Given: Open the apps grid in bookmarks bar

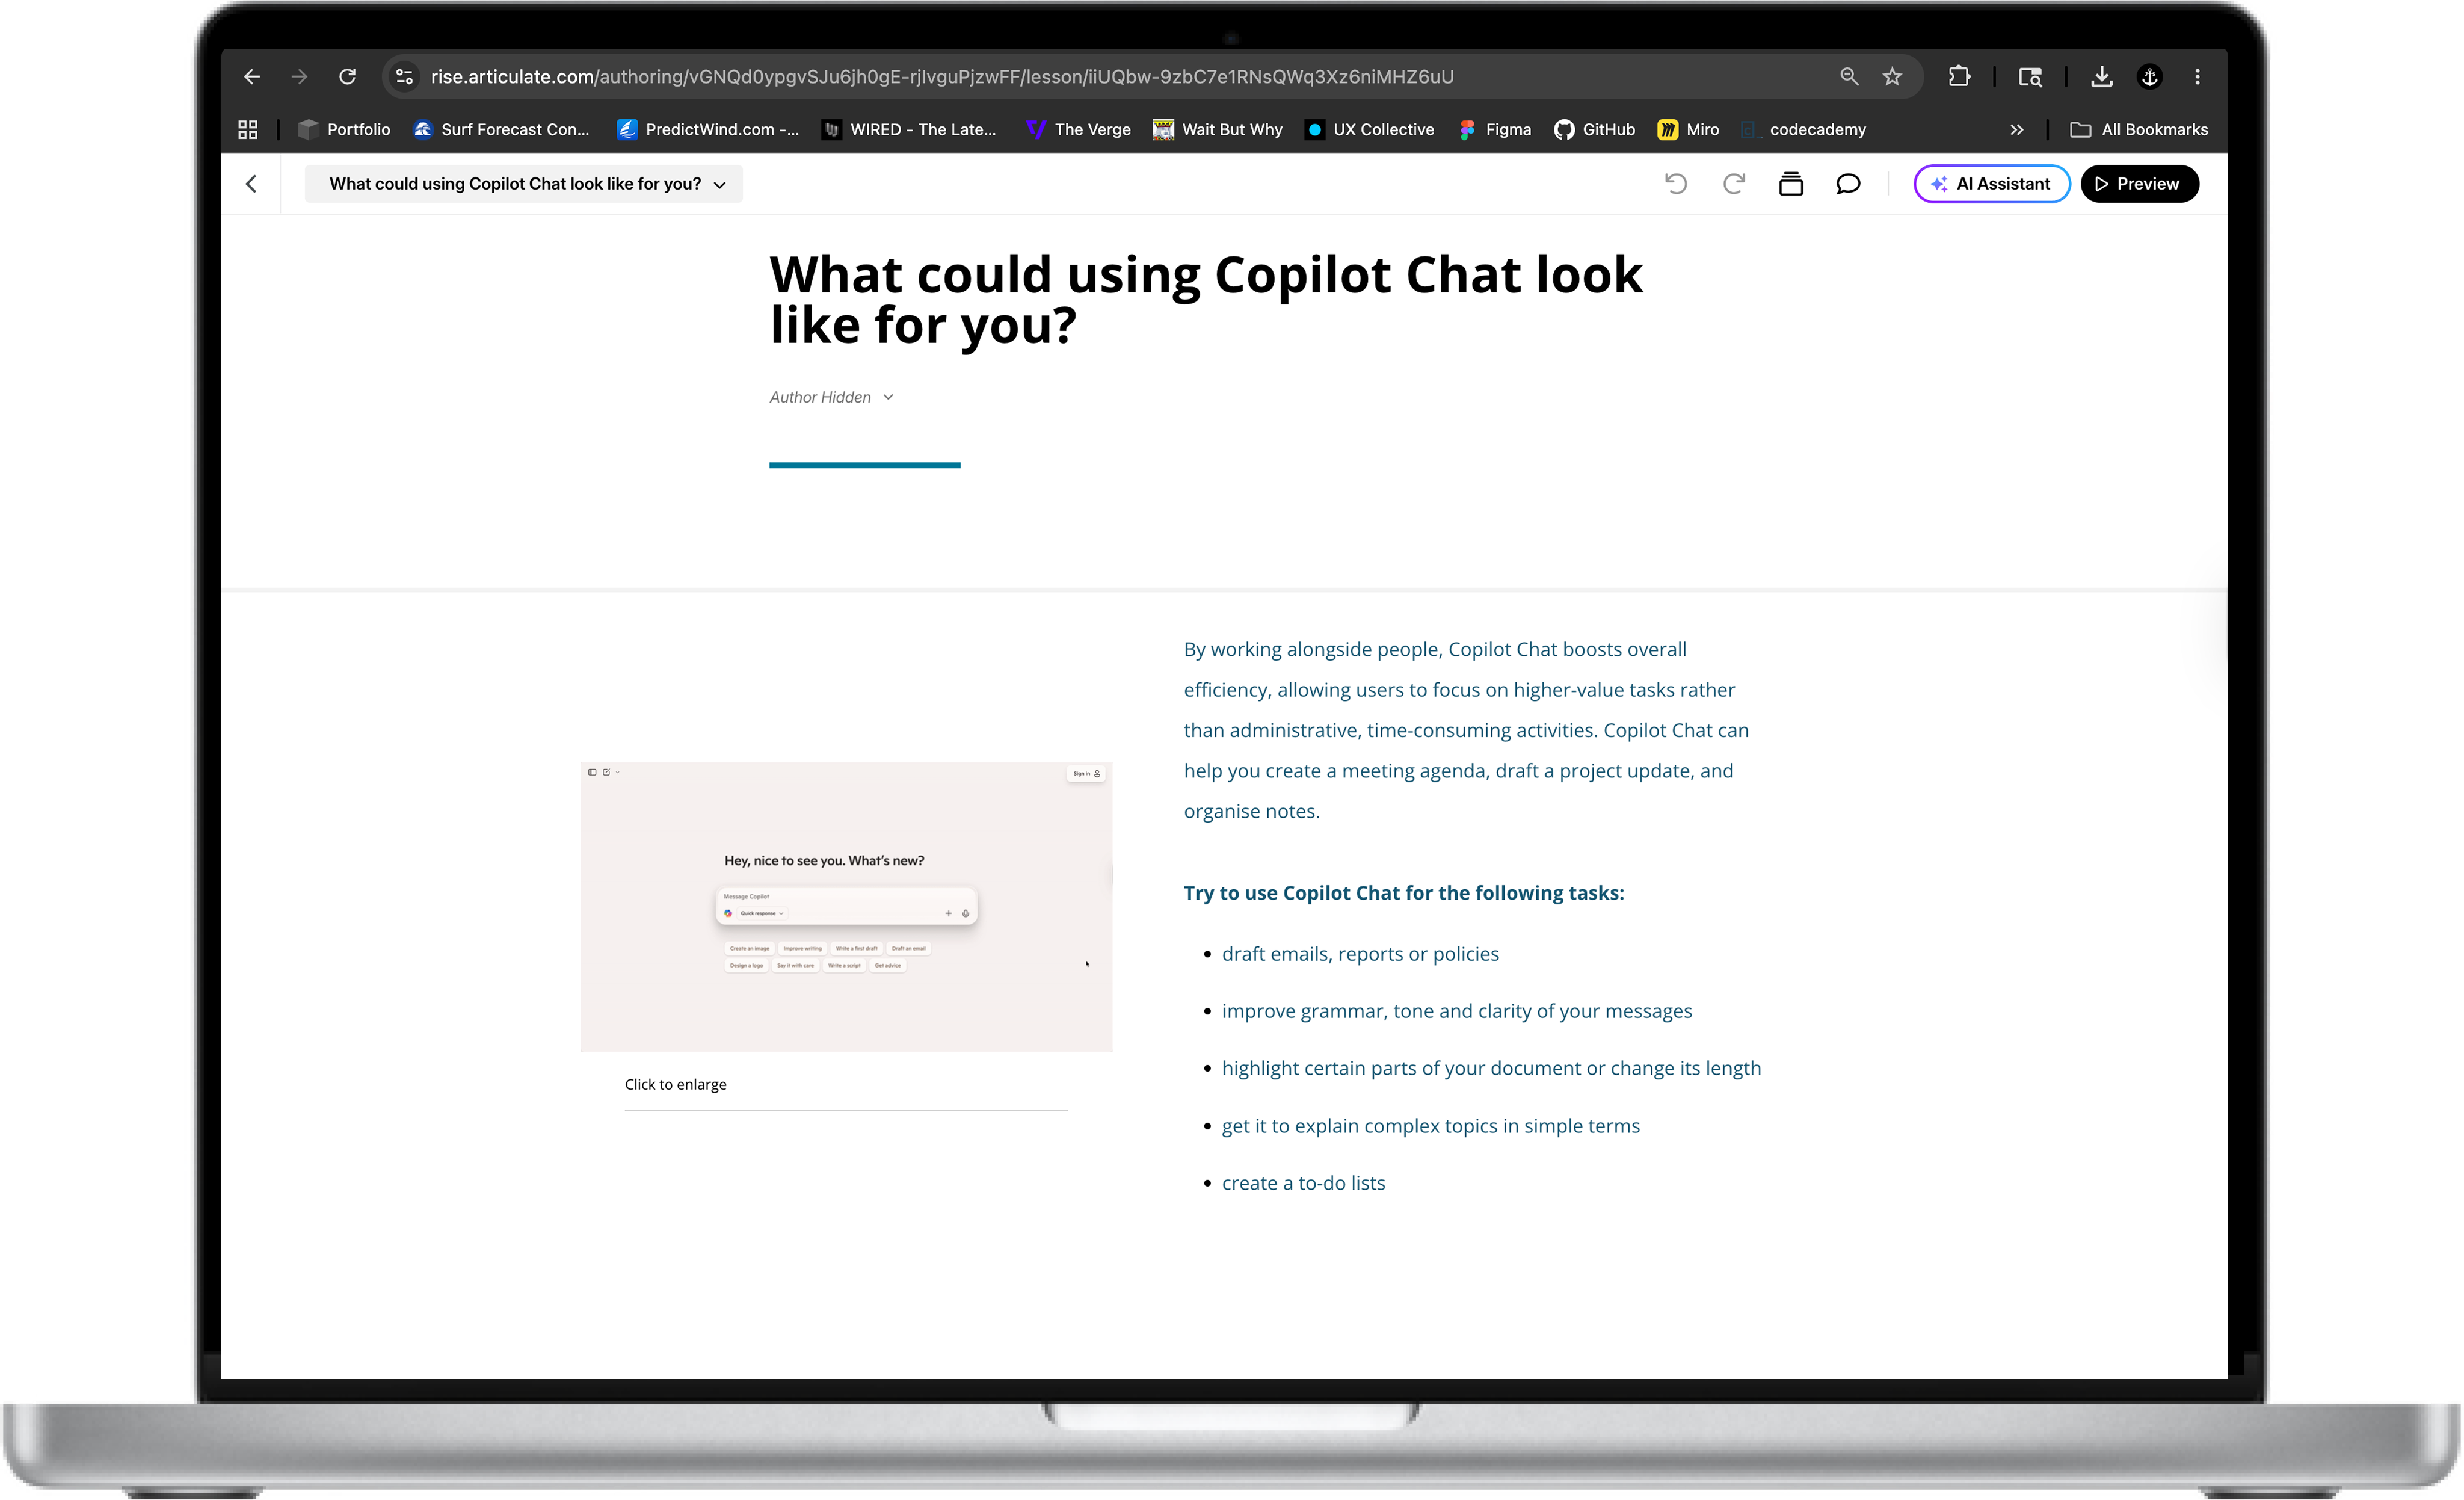Looking at the screenshot, I should 248,130.
